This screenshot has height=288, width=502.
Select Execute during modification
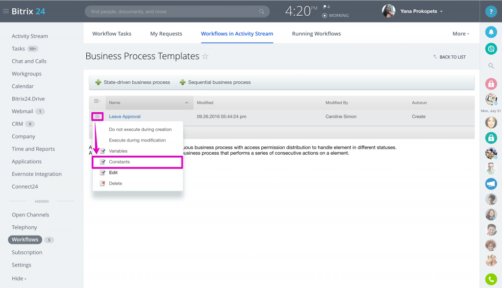[x=137, y=140]
